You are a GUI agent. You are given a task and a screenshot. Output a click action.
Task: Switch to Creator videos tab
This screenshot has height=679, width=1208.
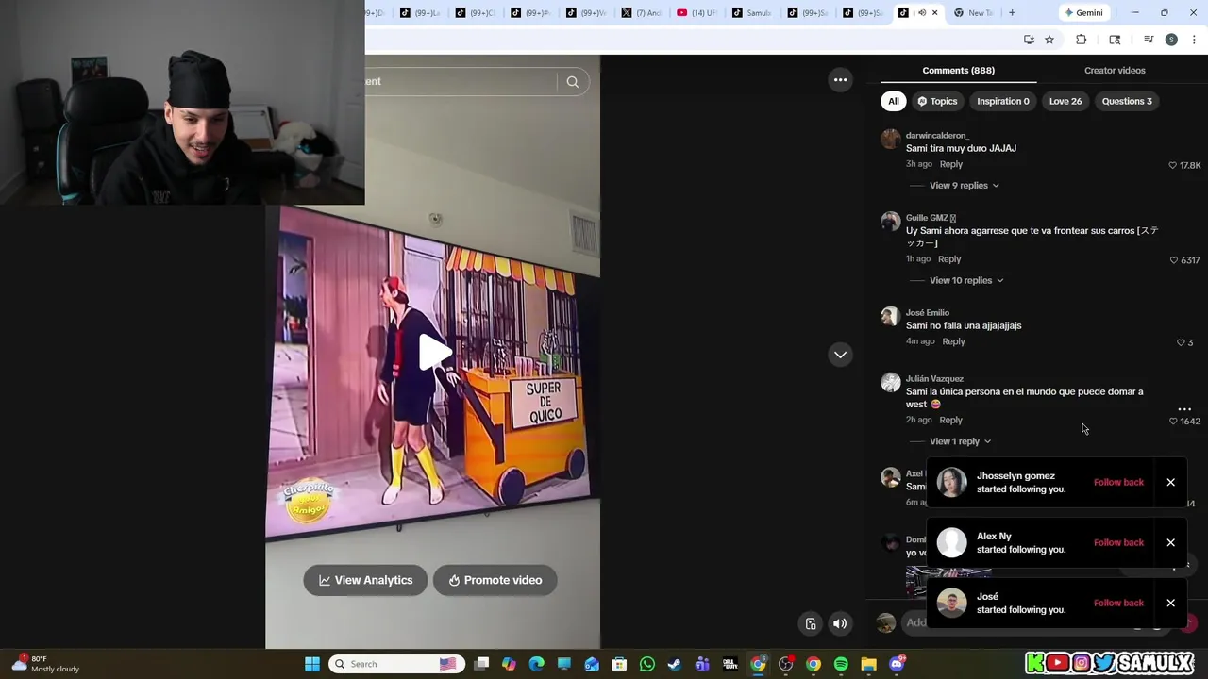pyautogui.click(x=1115, y=70)
